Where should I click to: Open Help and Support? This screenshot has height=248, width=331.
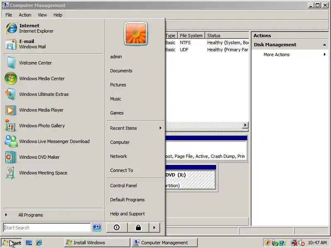point(136,214)
